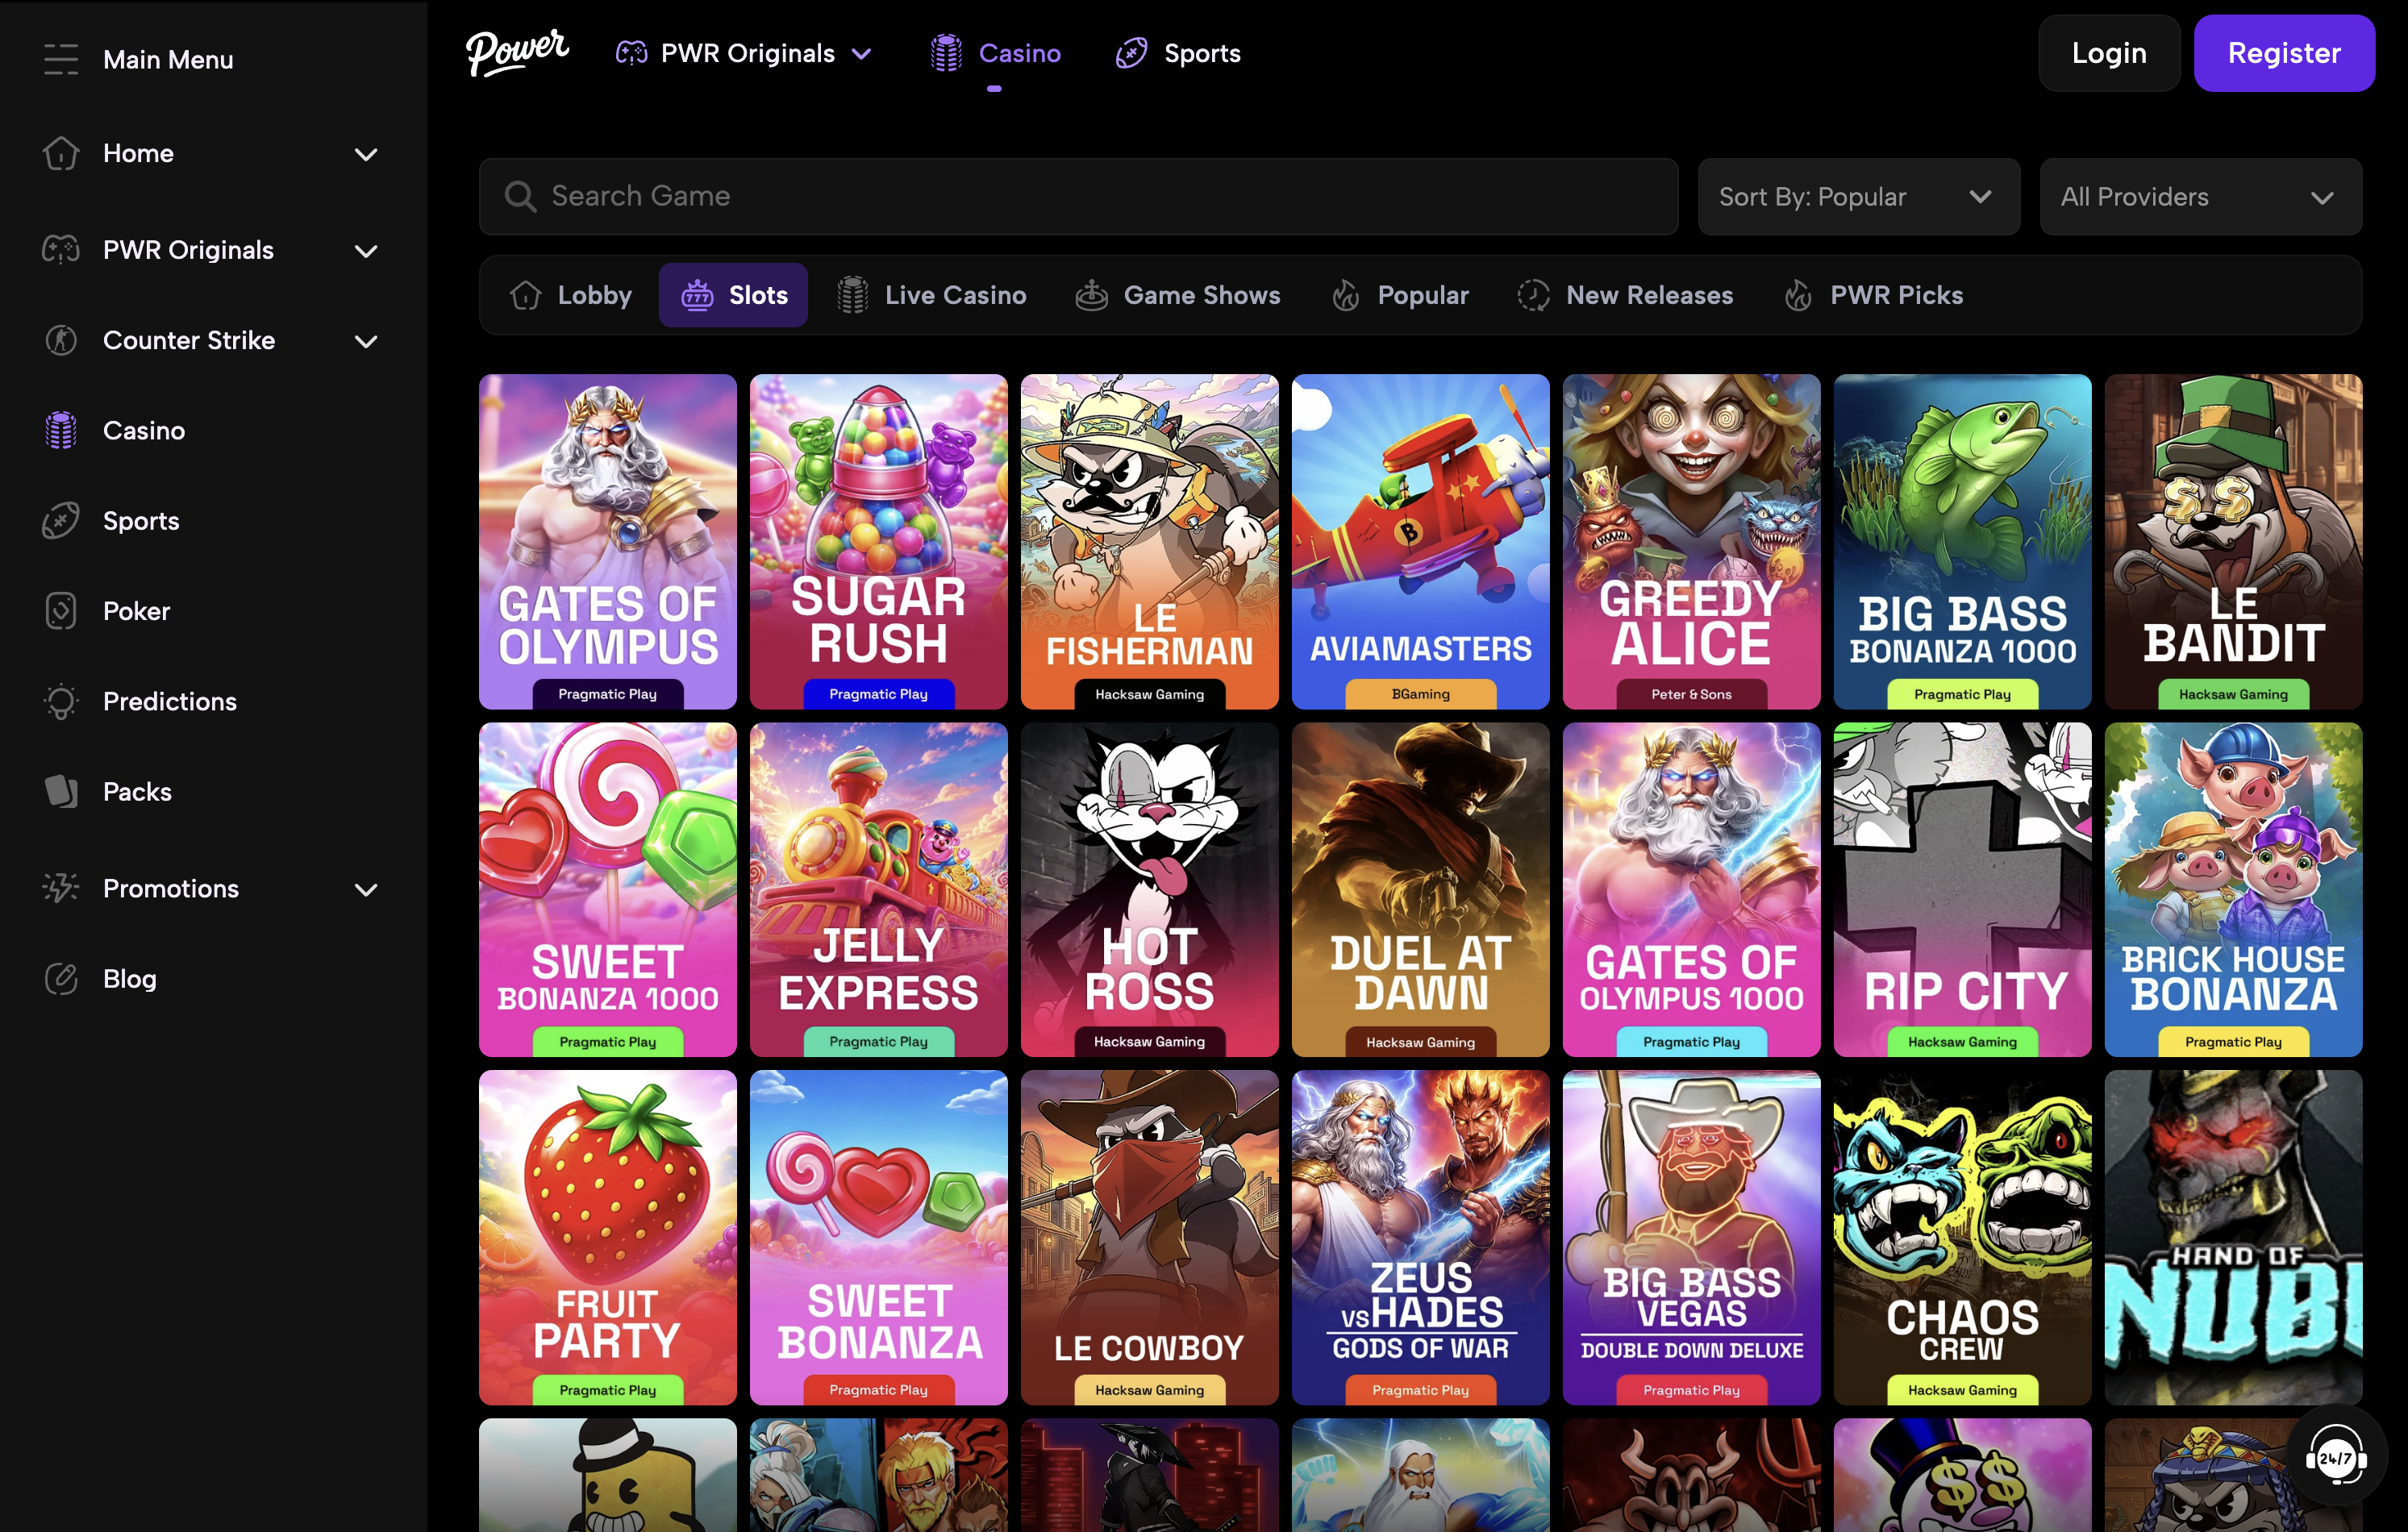Open PWR Originals dropdown in top navigation
This screenshot has width=2408, height=1532.
[744, 53]
